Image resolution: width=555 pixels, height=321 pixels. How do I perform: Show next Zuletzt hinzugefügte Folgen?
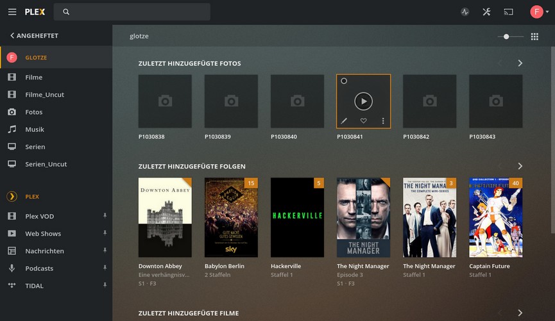click(520, 166)
